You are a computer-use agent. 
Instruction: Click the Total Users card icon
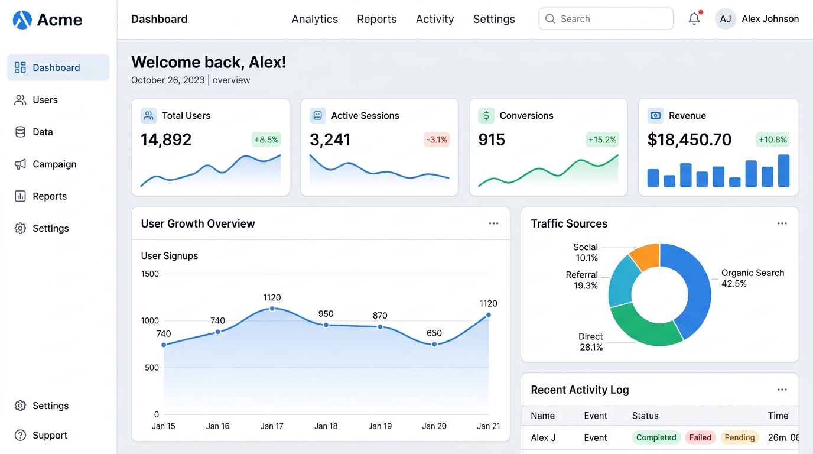148,115
